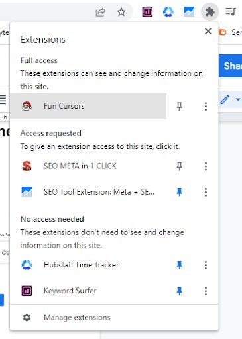The width and height of the screenshot is (242, 339).
Task: Unpin the Keyword Surfer extension
Action: coord(179,291)
